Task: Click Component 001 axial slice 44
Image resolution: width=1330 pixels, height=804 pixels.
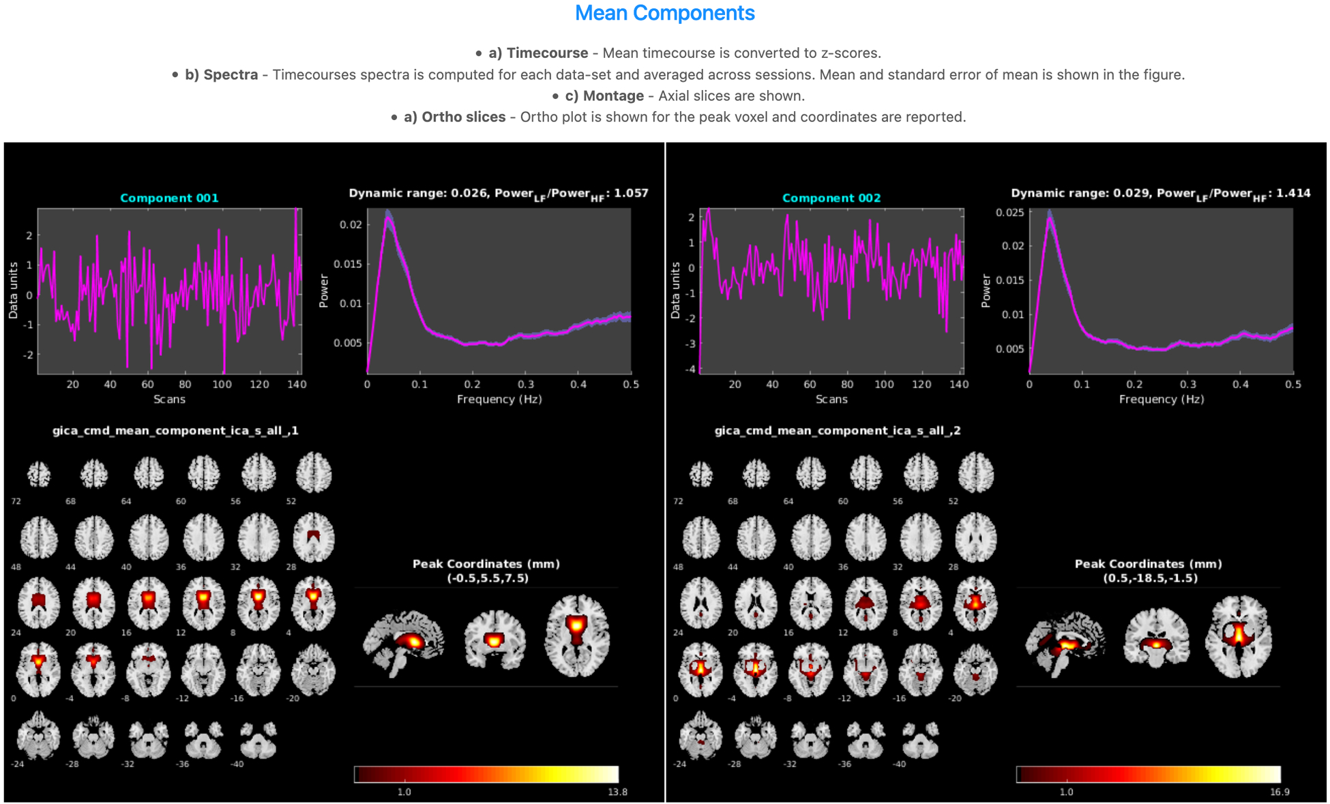Action: click(94, 537)
